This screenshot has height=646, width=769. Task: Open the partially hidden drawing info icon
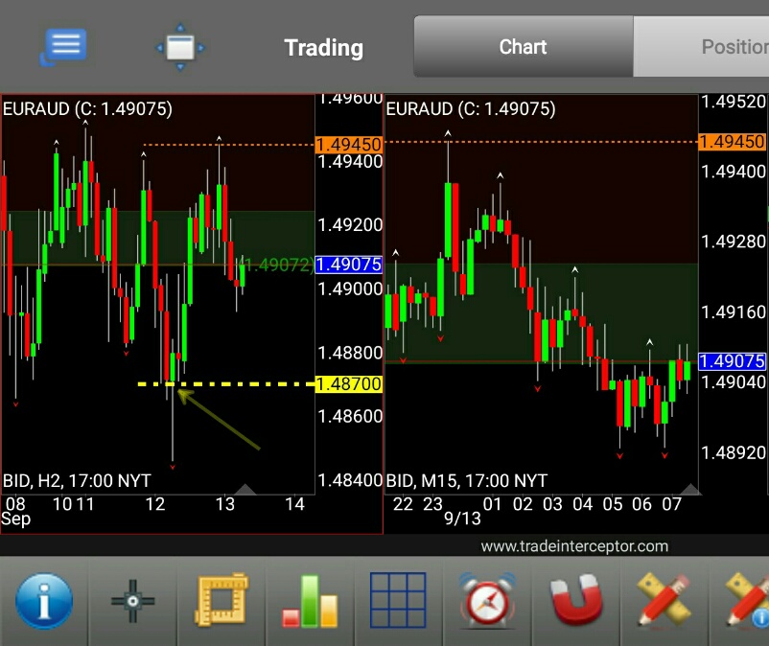click(x=747, y=601)
